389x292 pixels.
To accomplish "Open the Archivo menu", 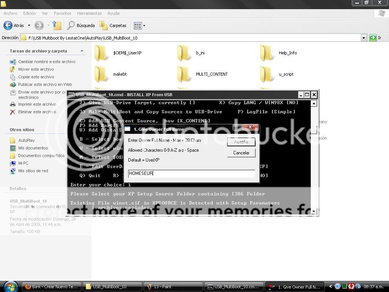I will tap(10, 13).
